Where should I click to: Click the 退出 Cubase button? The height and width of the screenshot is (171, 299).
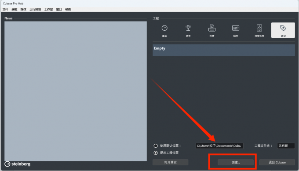277,162
